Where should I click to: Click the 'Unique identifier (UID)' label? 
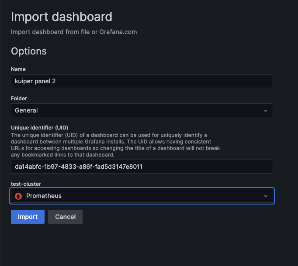click(x=39, y=127)
